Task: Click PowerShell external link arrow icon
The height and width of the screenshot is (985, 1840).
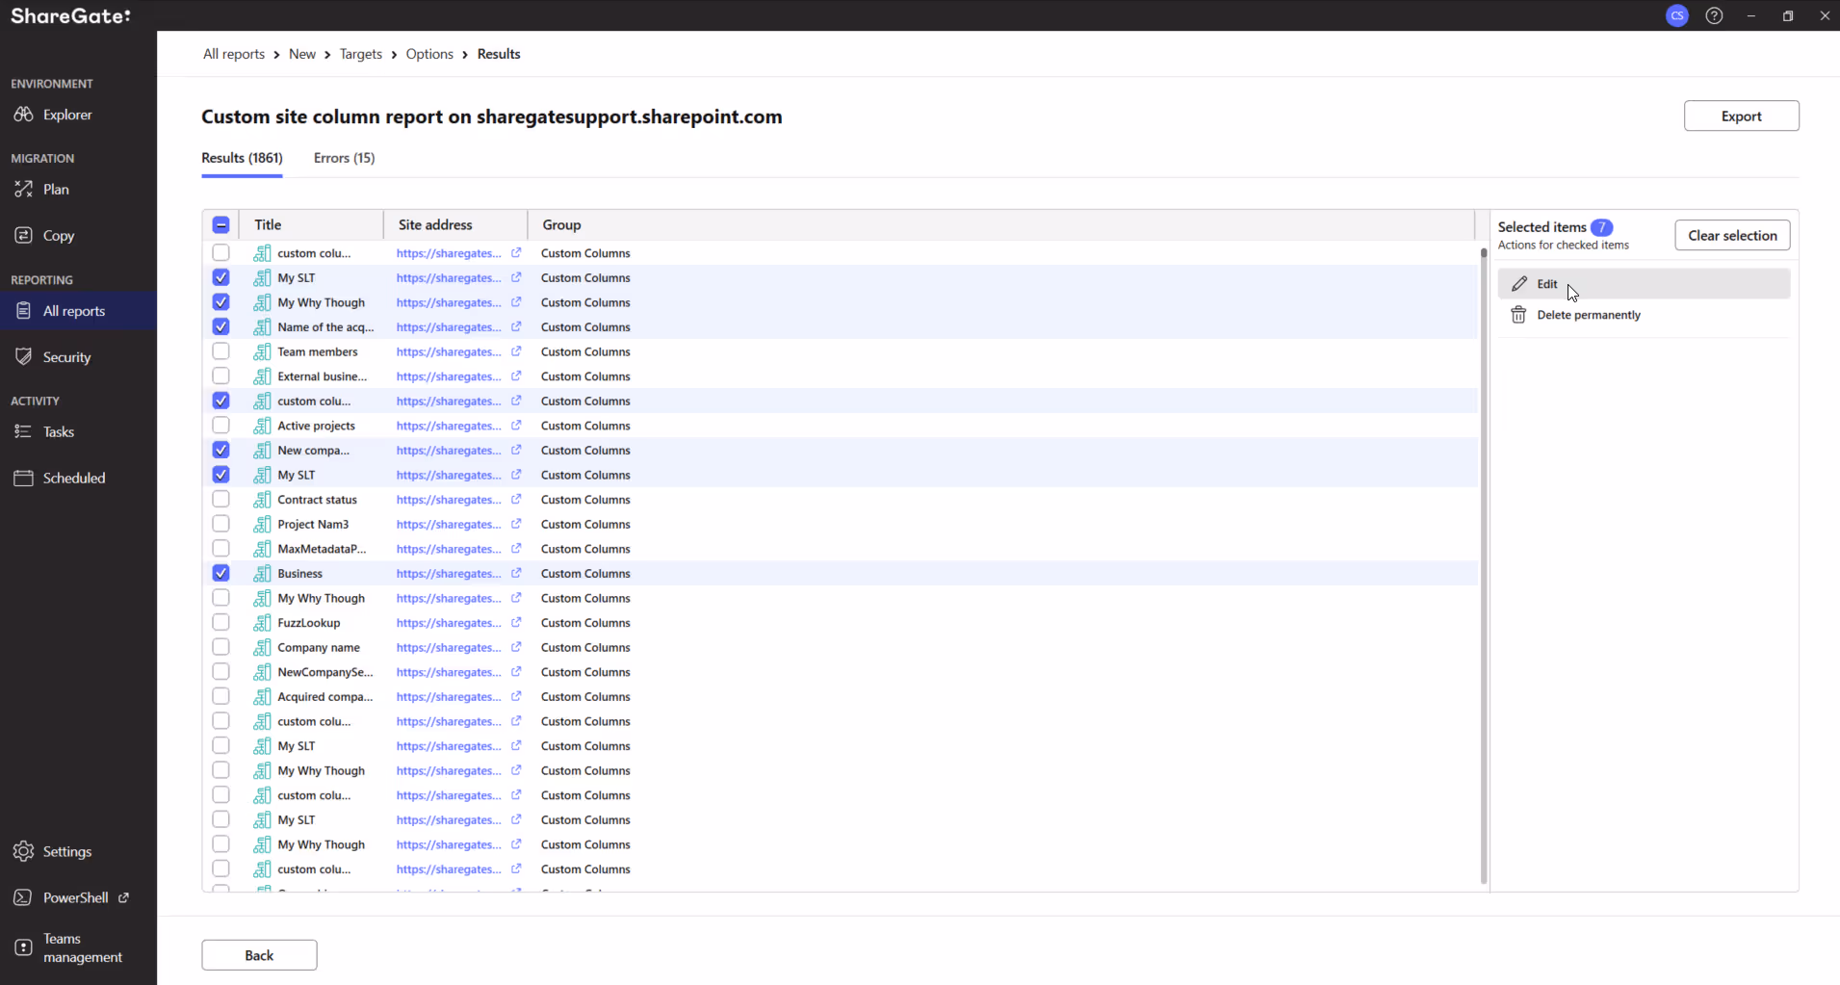Action: pos(123,897)
